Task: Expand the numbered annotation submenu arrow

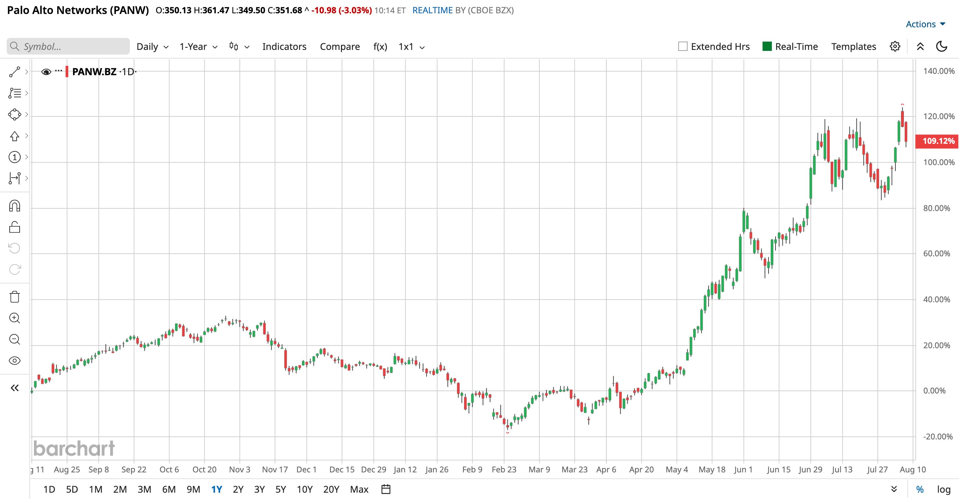Action: pos(26,157)
